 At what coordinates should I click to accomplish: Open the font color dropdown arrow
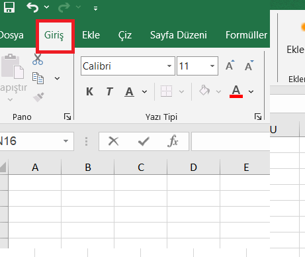[251, 91]
